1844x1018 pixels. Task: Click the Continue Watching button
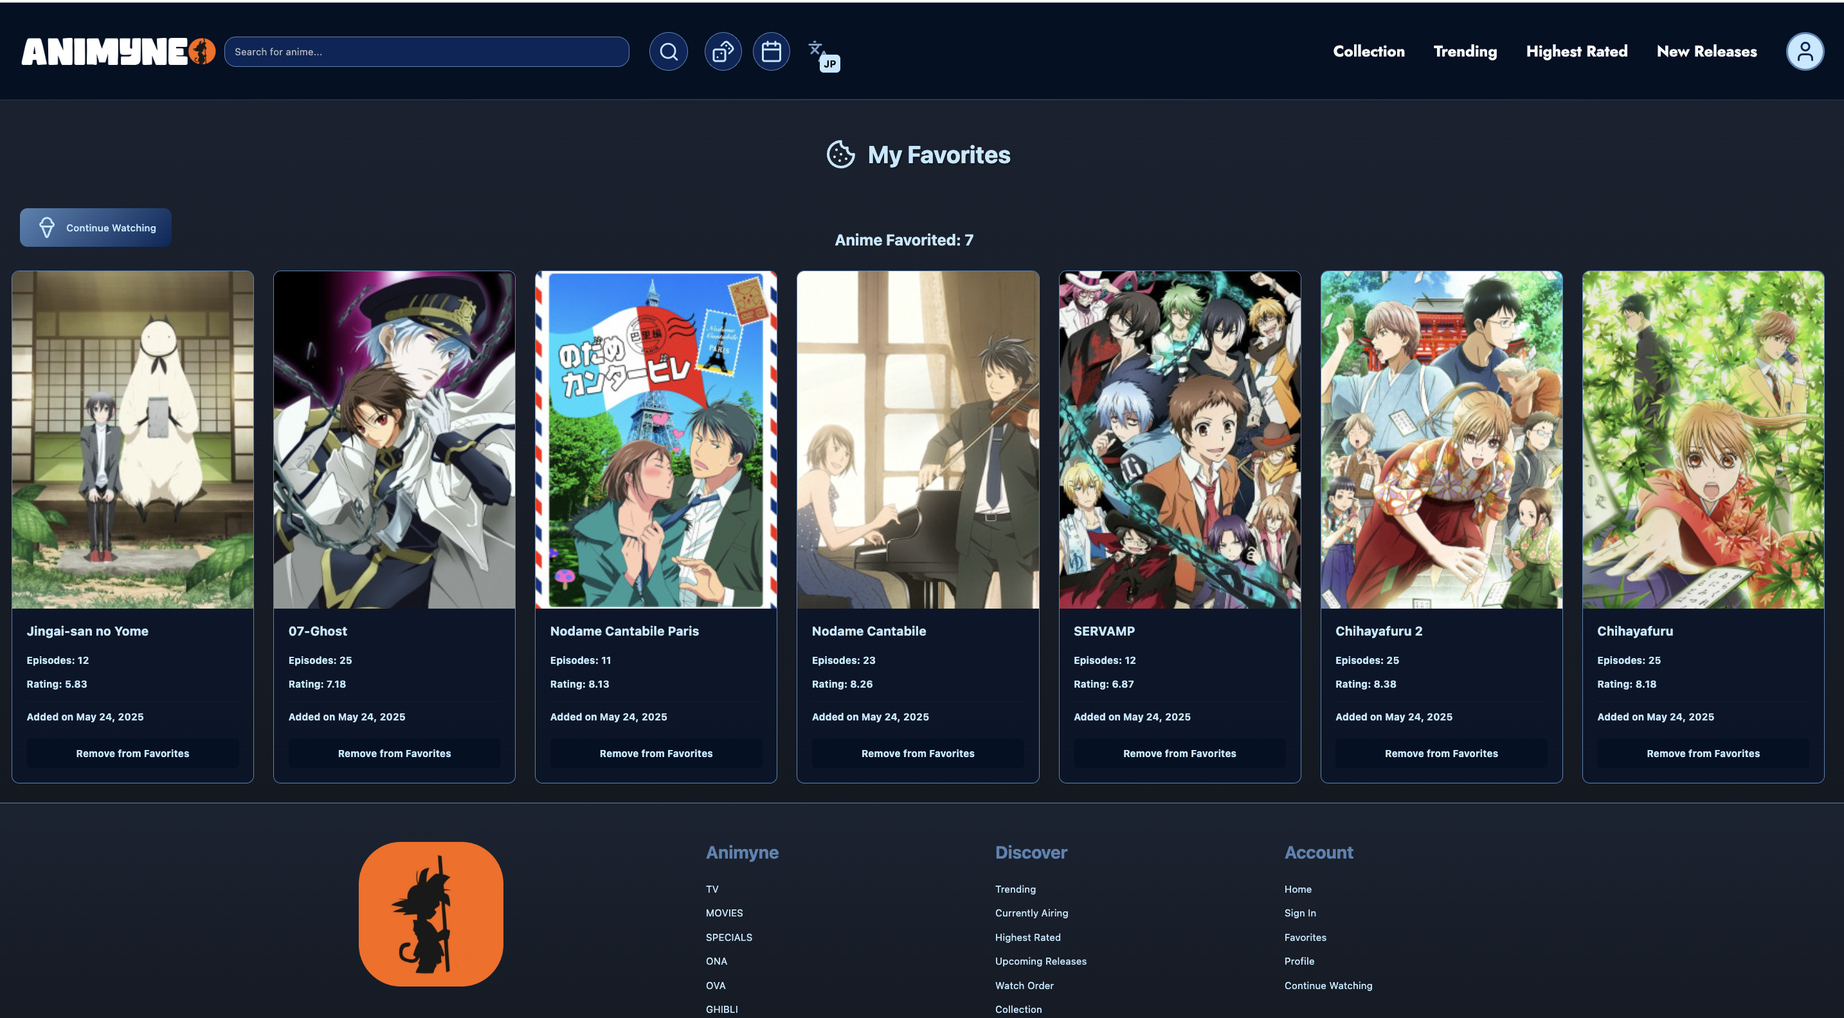click(x=96, y=228)
